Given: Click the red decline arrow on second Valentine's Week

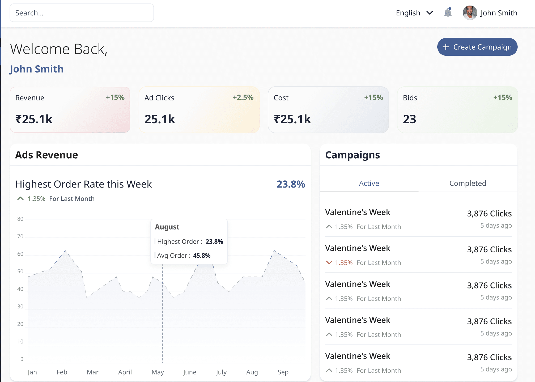Looking at the screenshot, I should point(329,262).
